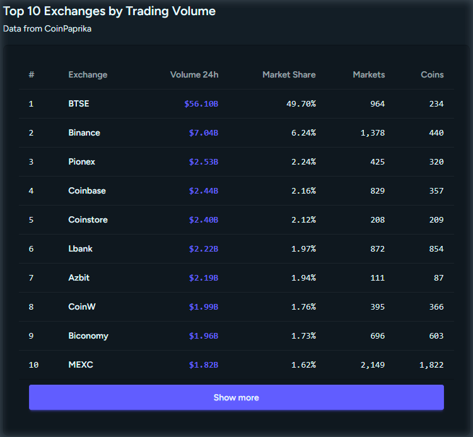
Task: Click the 2.12% market share cell
Action: click(303, 219)
